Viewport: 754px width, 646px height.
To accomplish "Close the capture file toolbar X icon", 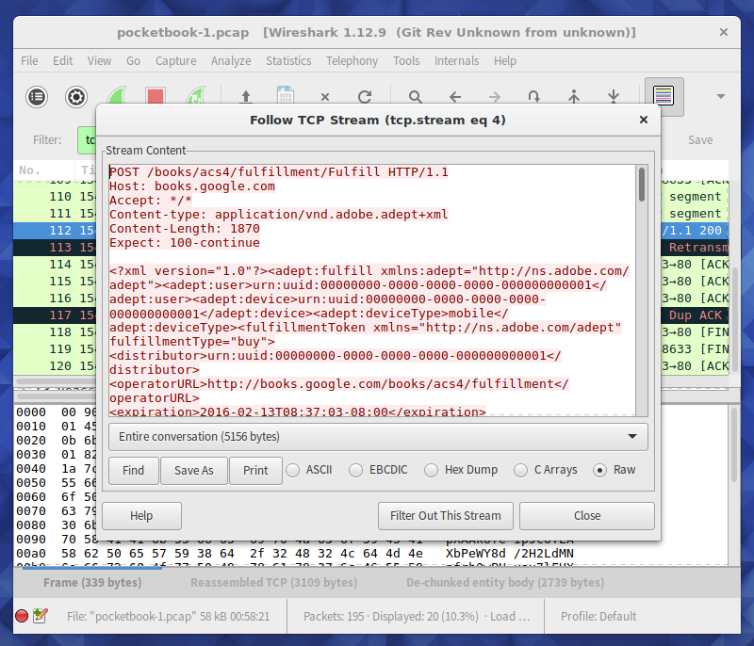I will point(325,97).
